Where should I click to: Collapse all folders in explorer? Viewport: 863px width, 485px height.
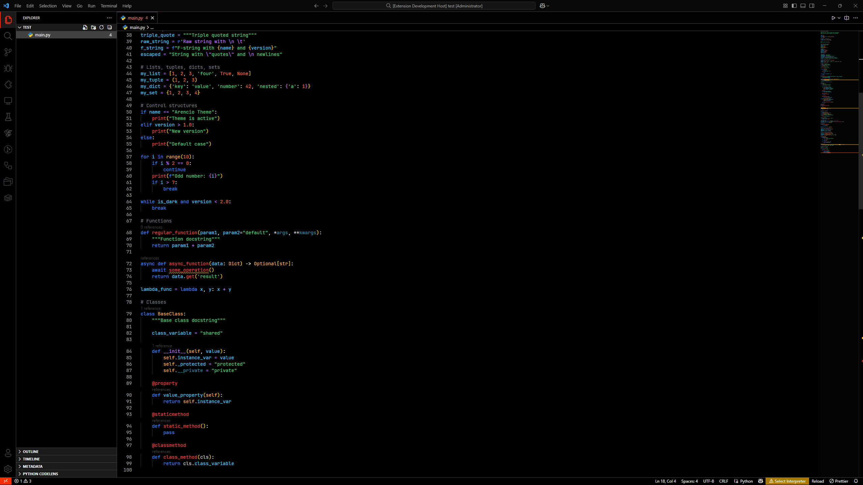[x=110, y=27]
